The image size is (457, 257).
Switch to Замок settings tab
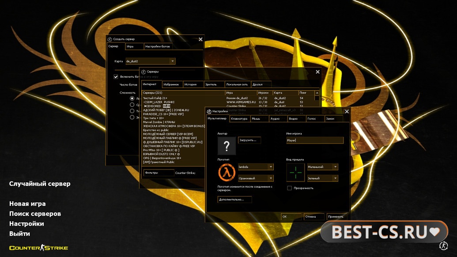click(x=333, y=119)
